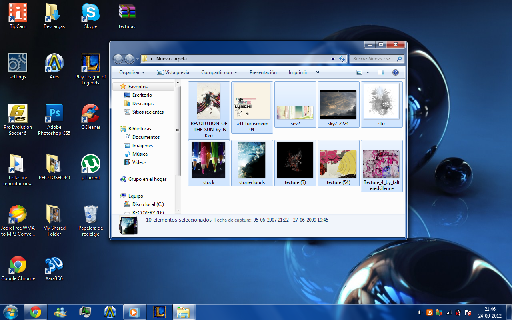Click Imprimir in the toolbar
The image size is (512, 320).
(298, 72)
